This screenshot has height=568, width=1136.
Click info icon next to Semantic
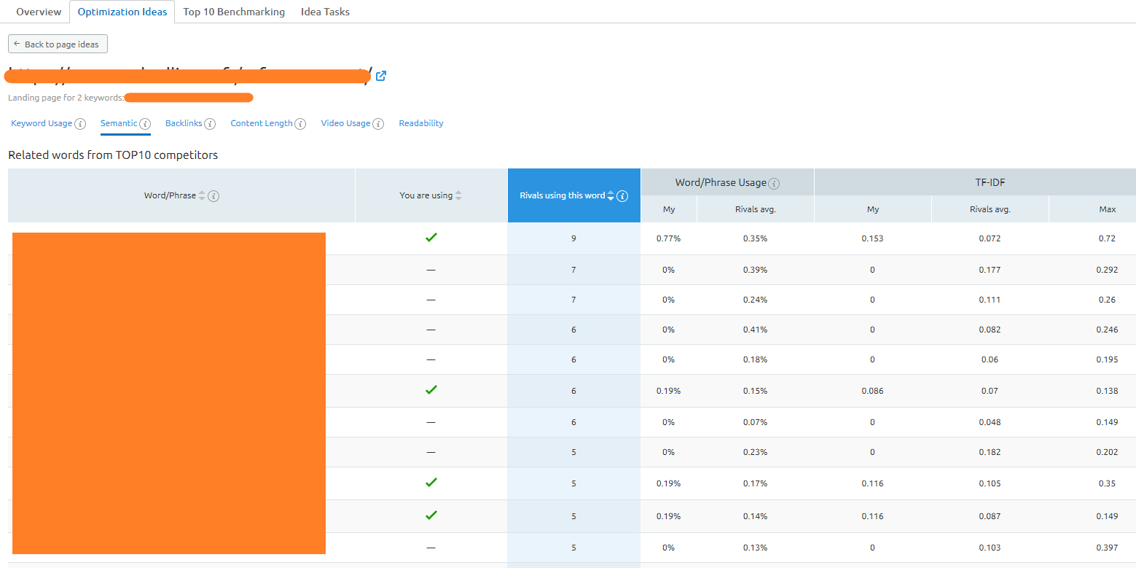click(145, 124)
